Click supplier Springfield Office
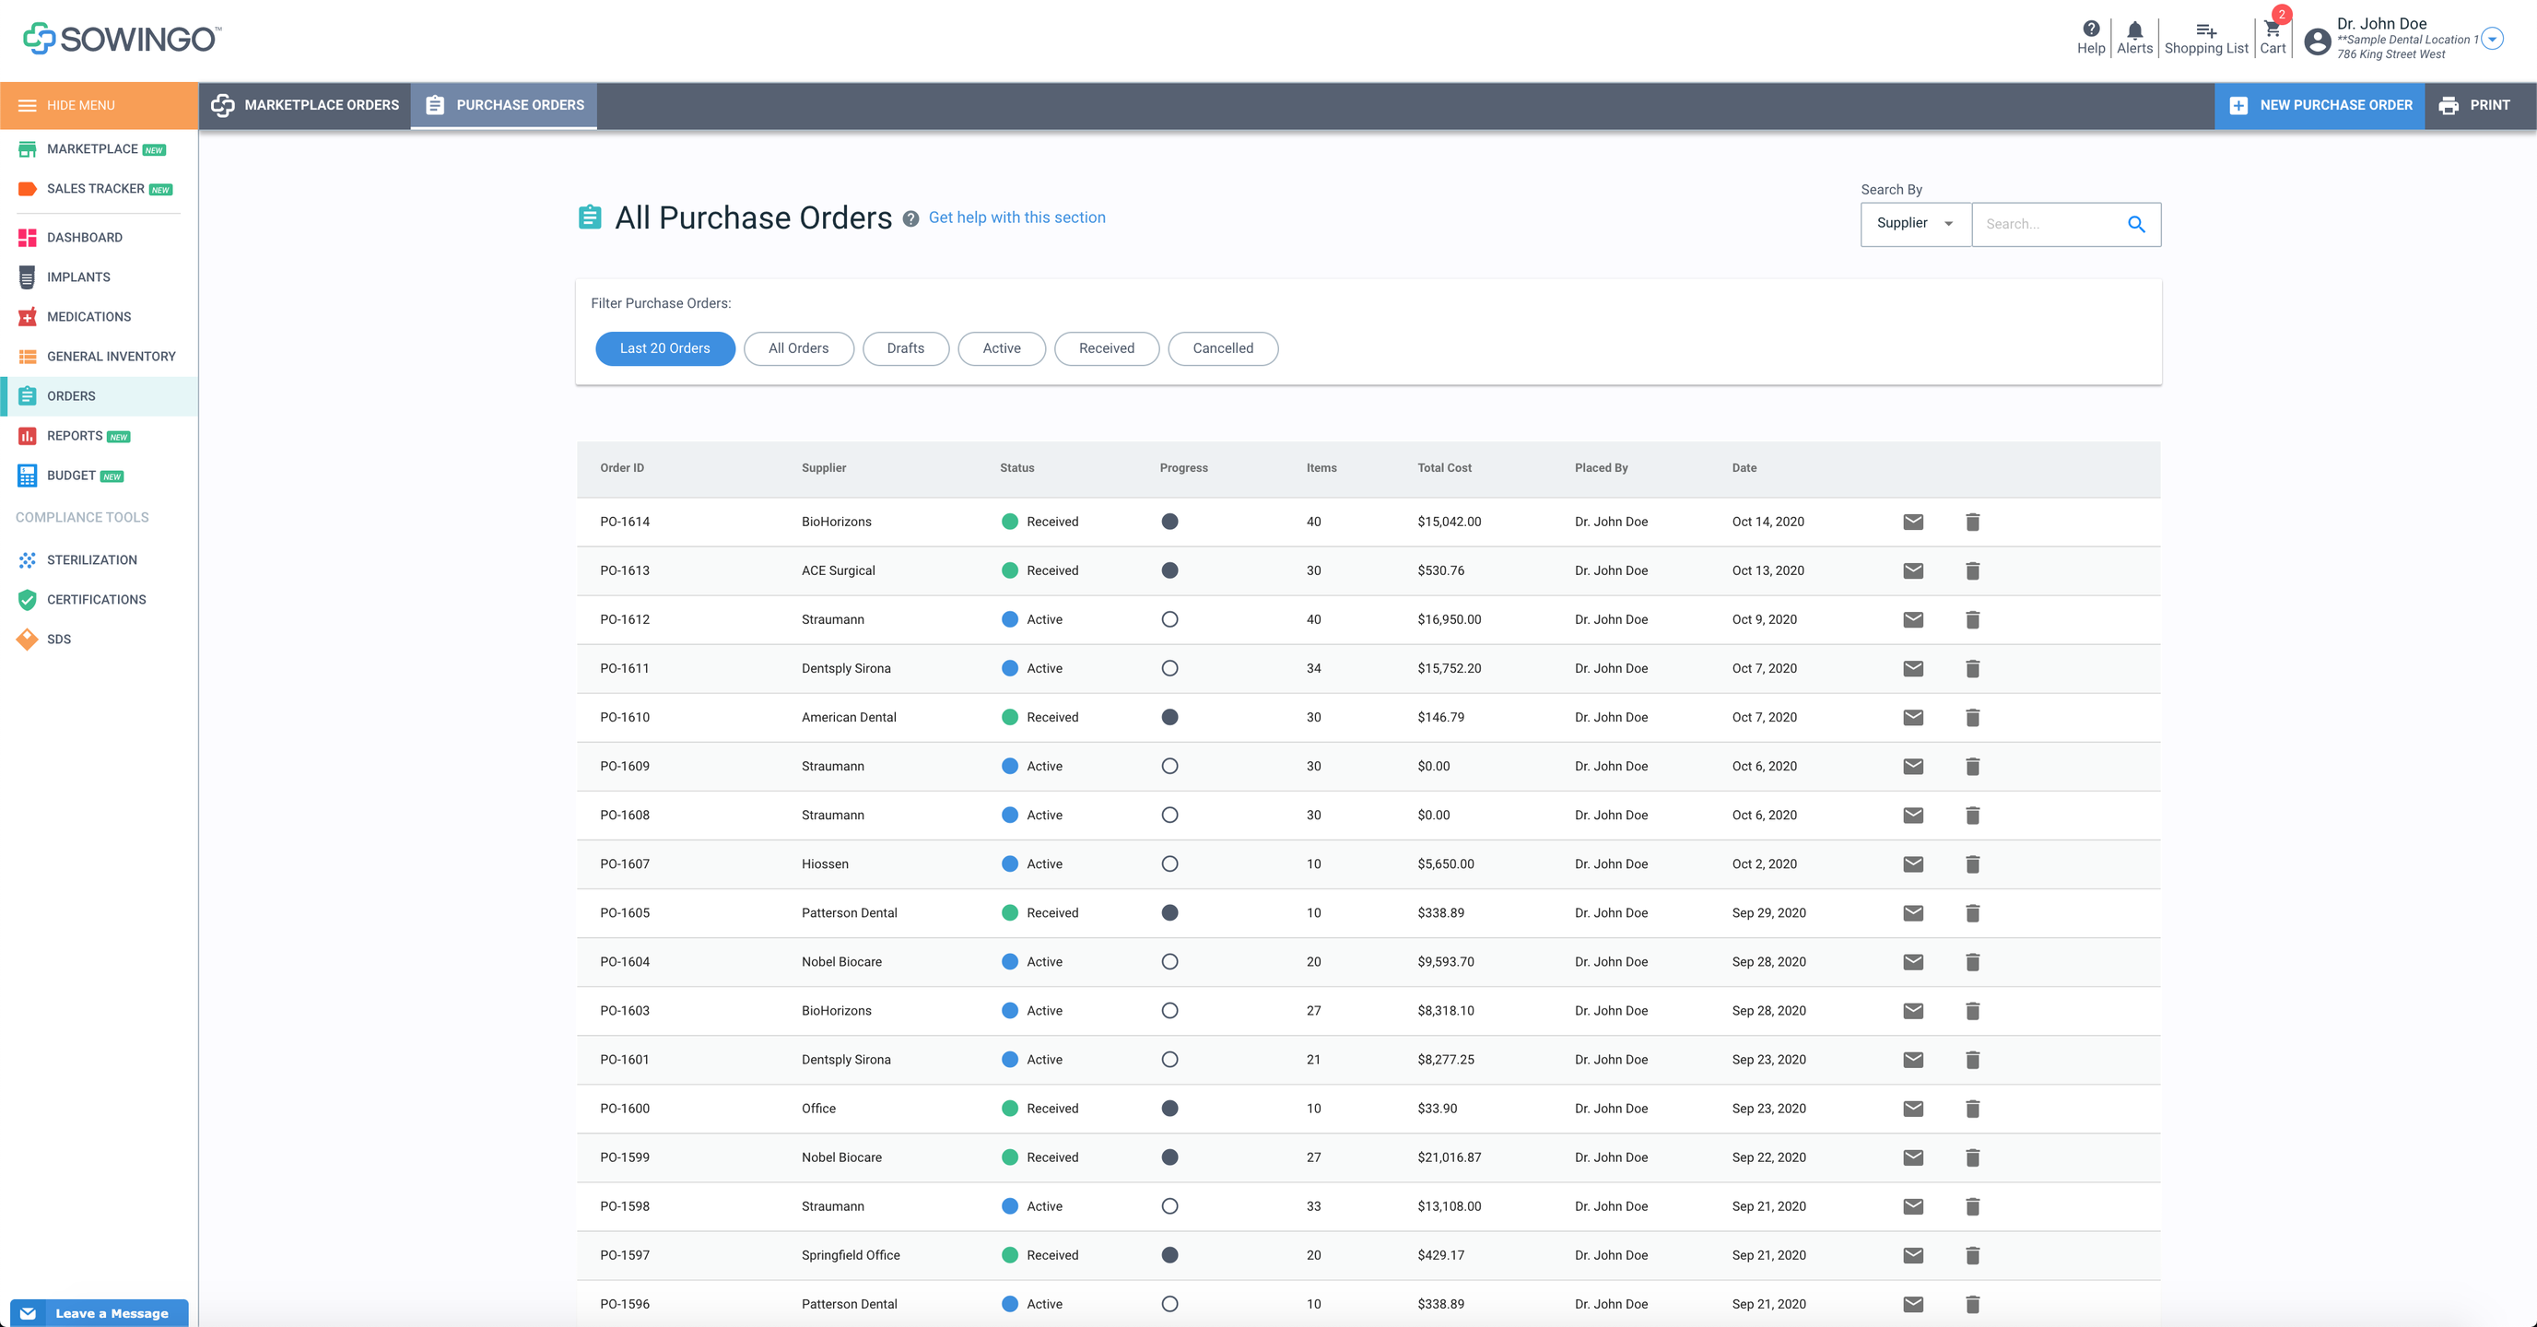 pyautogui.click(x=850, y=1255)
